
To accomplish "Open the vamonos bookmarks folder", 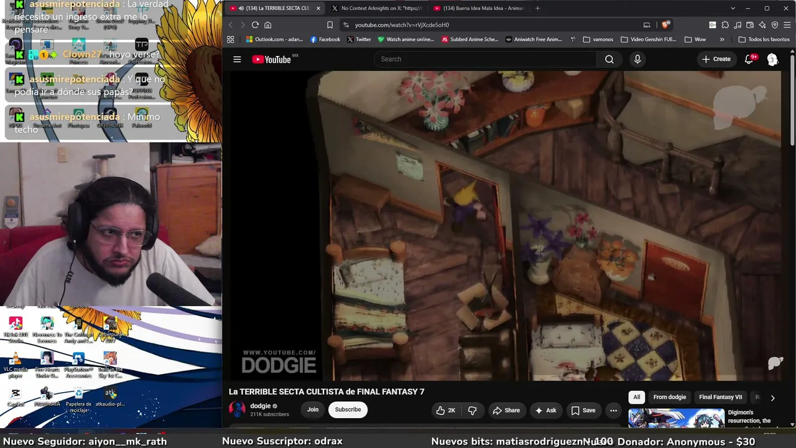I will coord(598,39).
